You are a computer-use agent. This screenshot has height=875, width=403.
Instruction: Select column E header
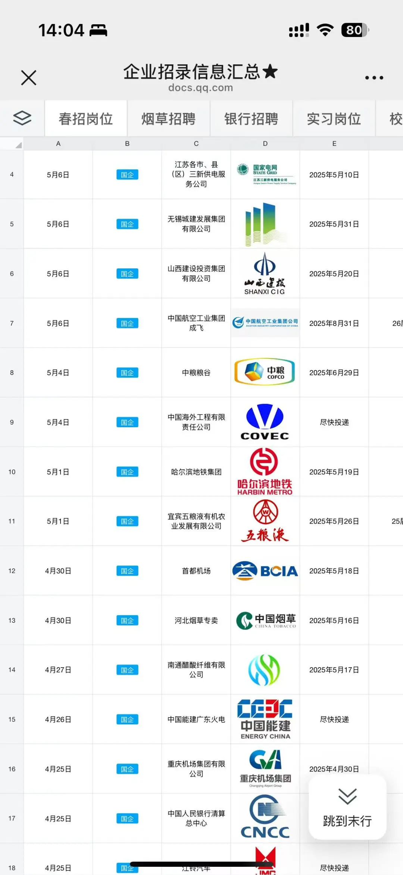(334, 144)
